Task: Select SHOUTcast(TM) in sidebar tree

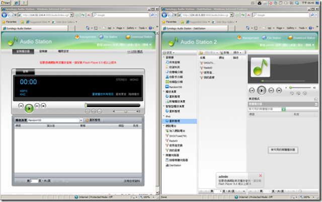Action: pos(176,136)
